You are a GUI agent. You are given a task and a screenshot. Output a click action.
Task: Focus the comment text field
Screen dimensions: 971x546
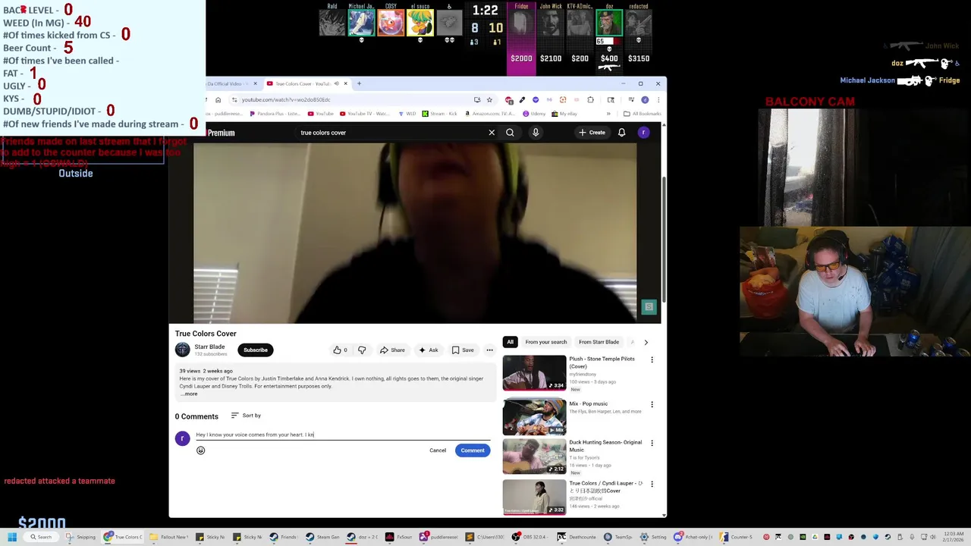click(343, 435)
